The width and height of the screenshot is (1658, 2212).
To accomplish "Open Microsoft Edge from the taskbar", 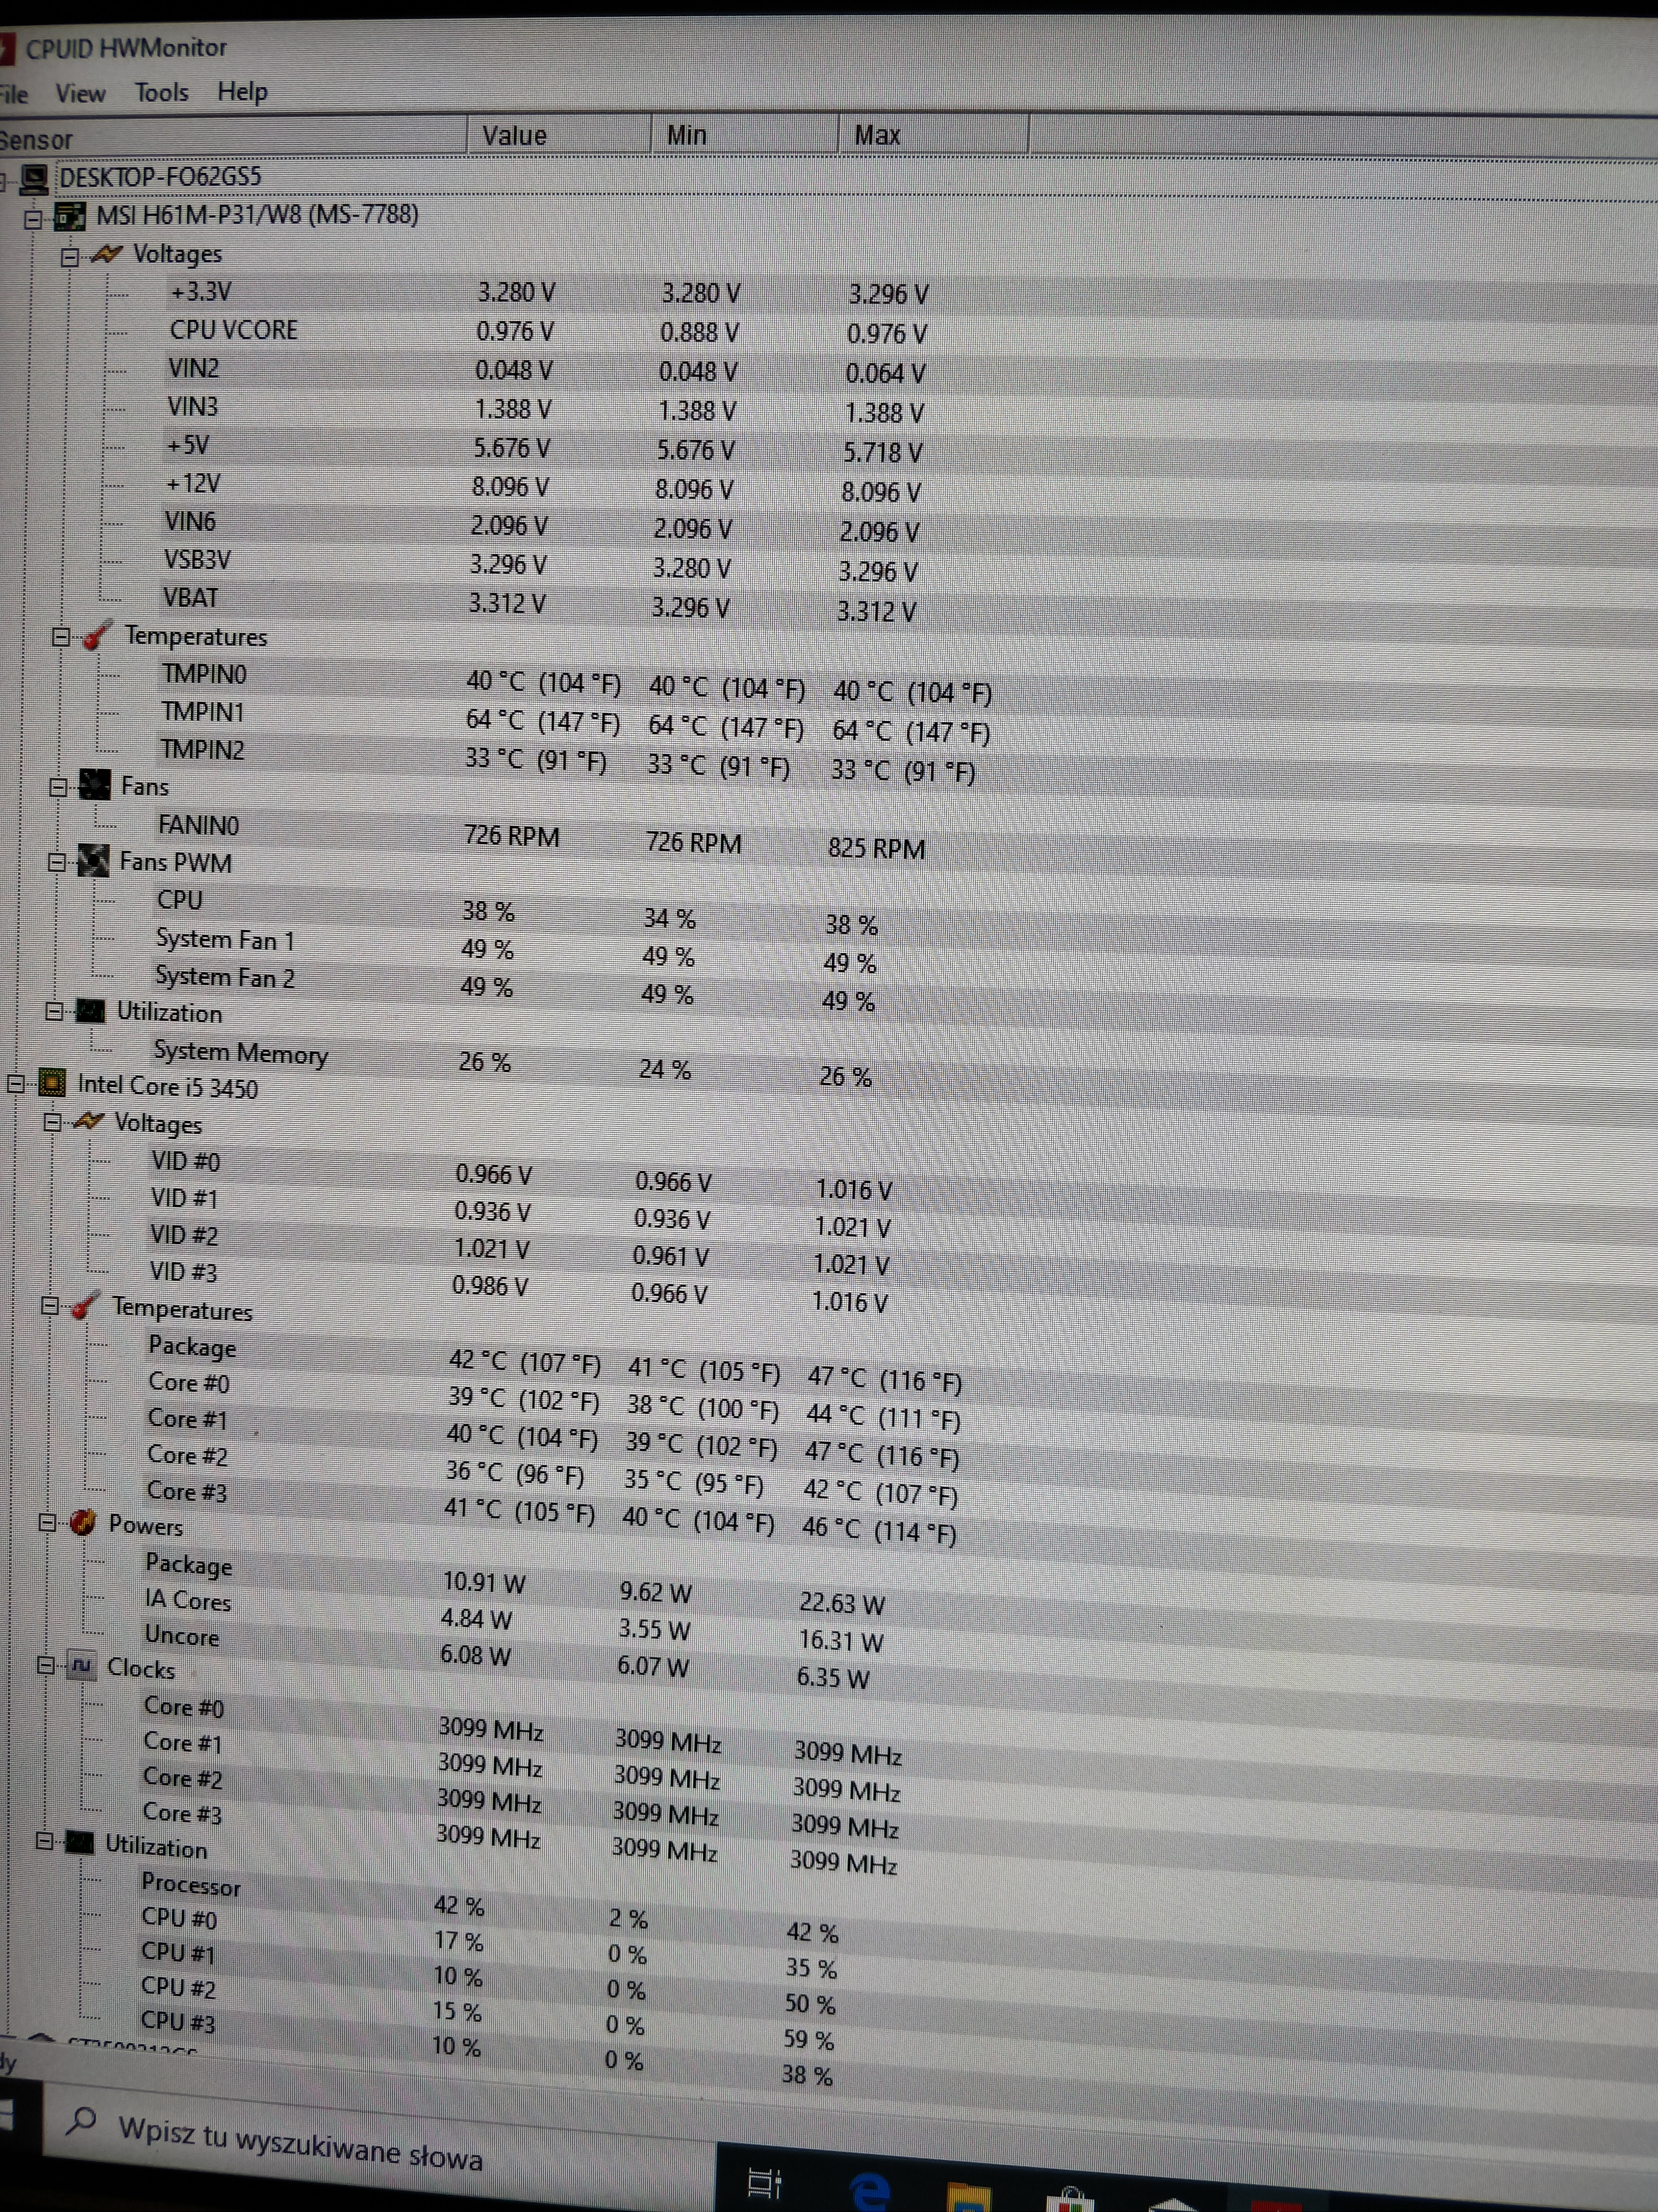I will click(869, 2190).
